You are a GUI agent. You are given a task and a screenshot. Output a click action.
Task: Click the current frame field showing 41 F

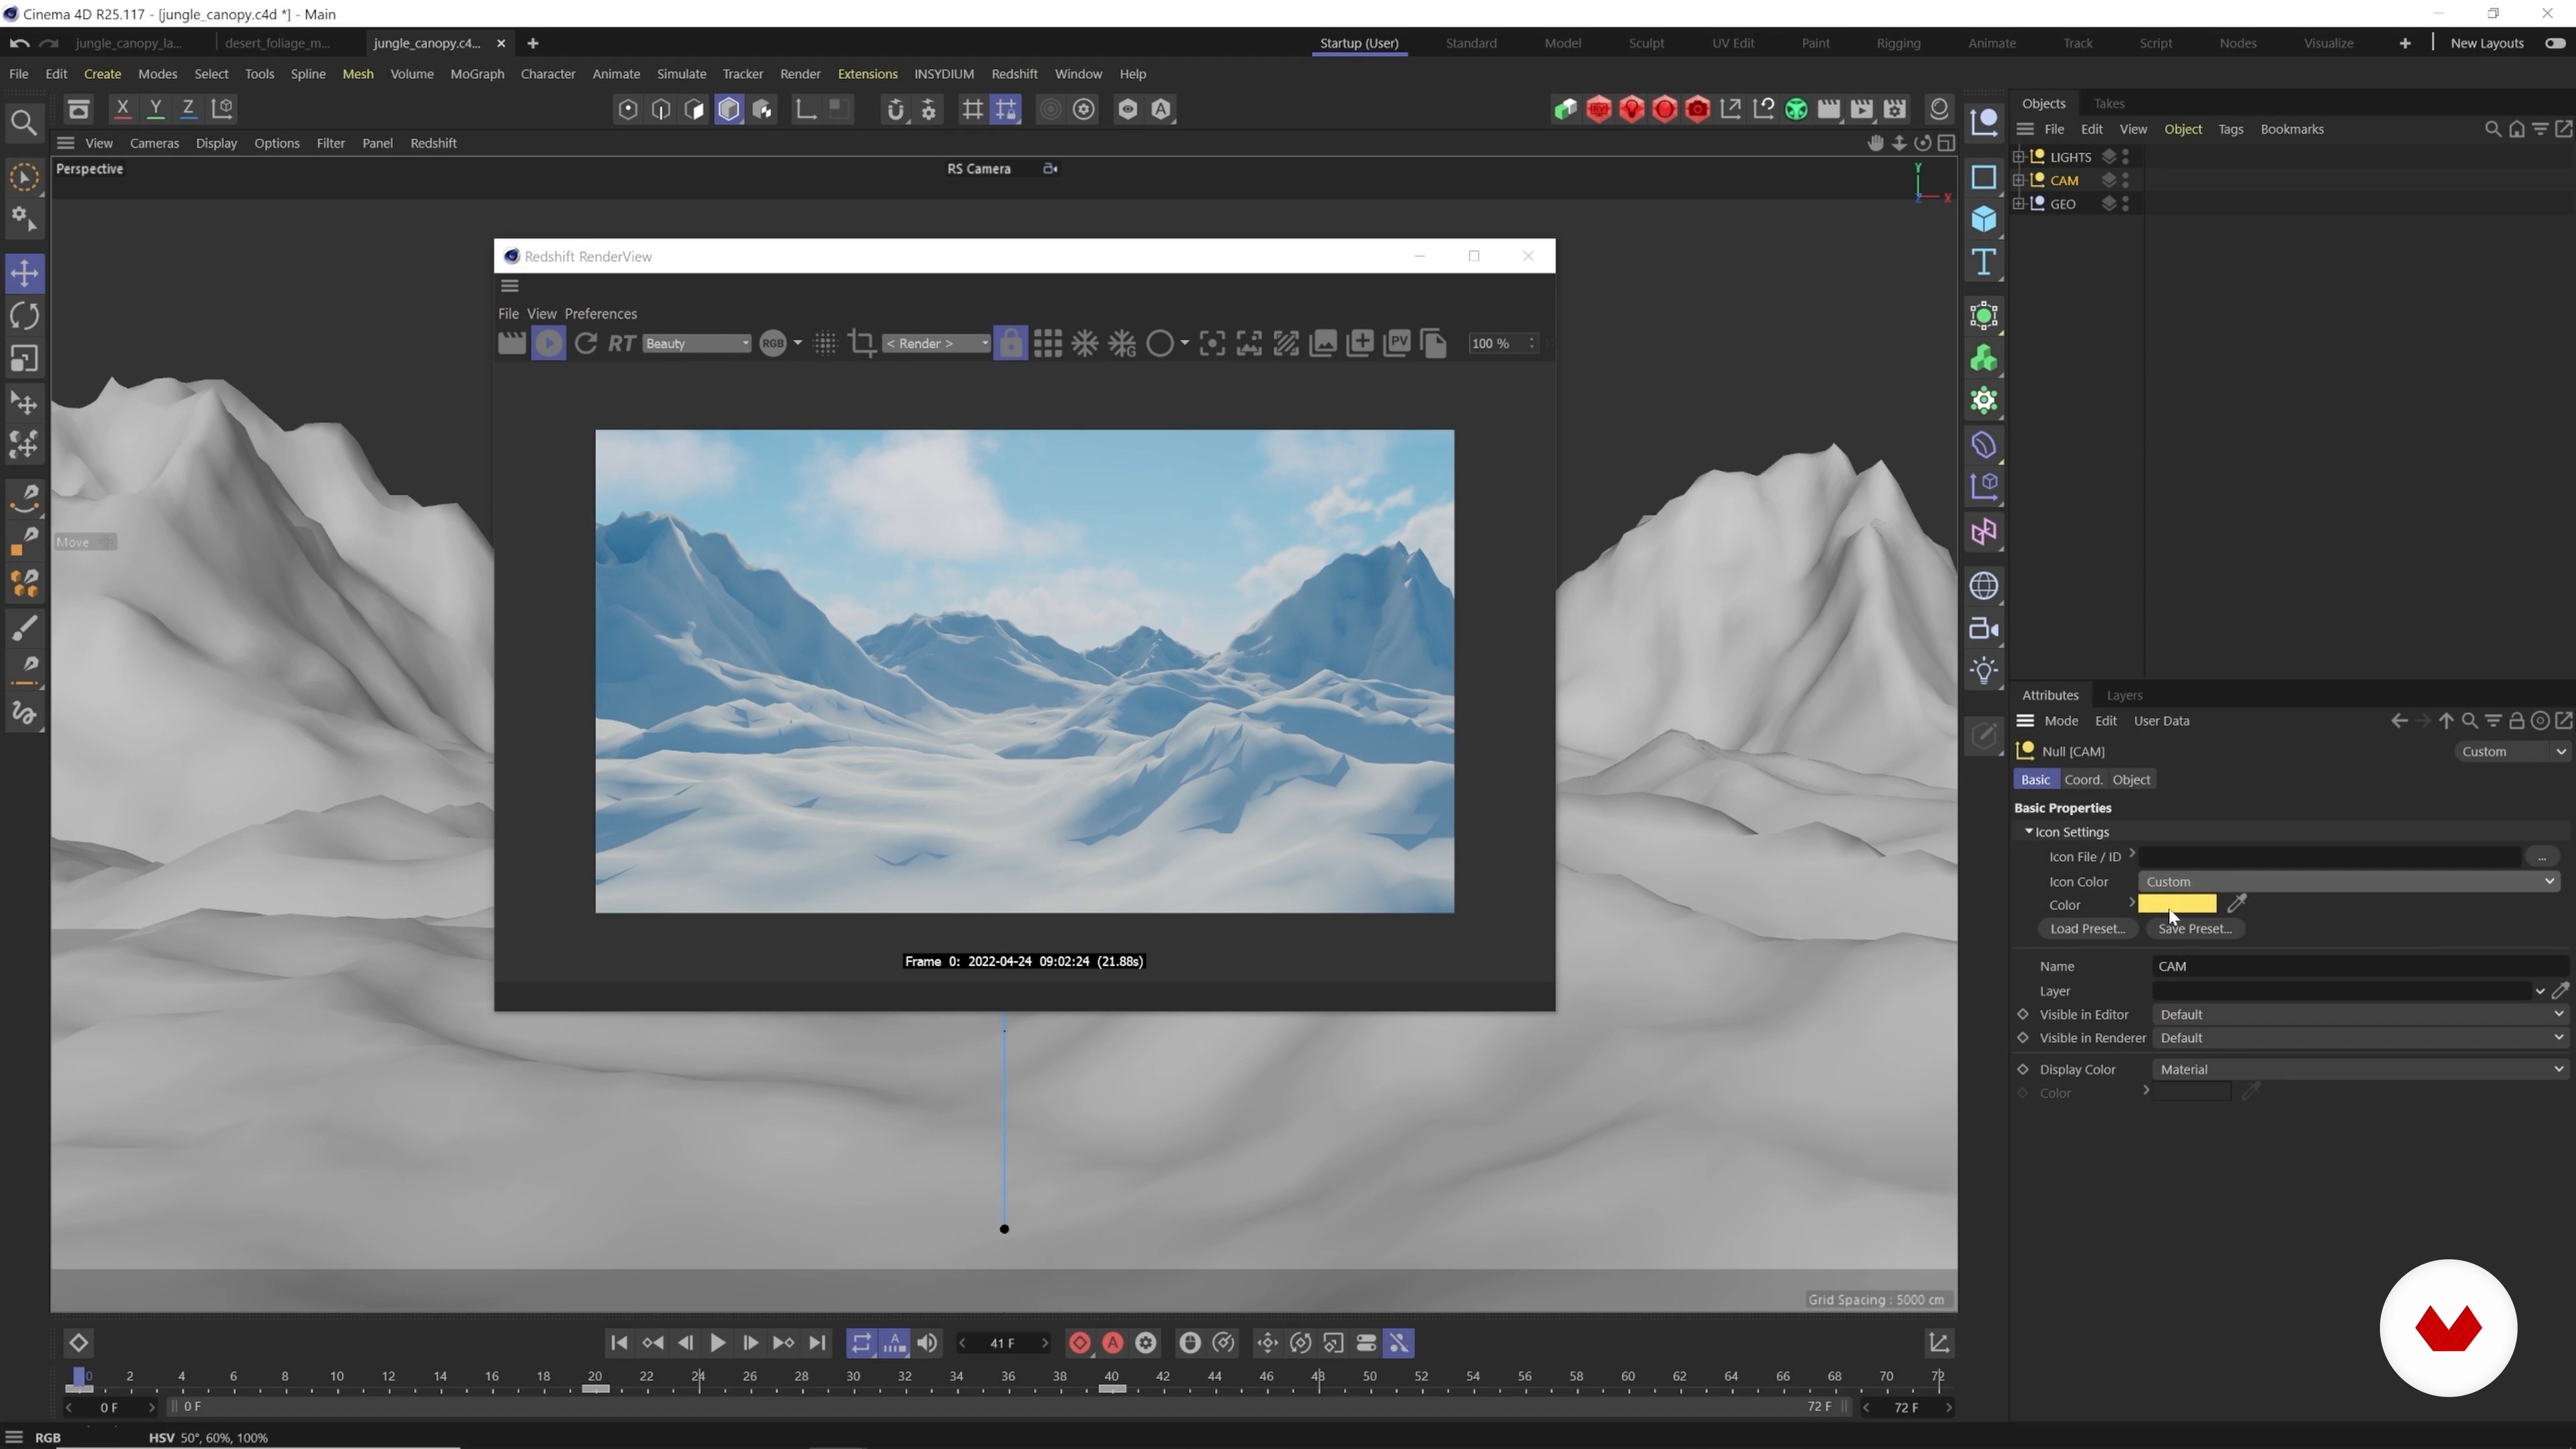pyautogui.click(x=1003, y=1343)
